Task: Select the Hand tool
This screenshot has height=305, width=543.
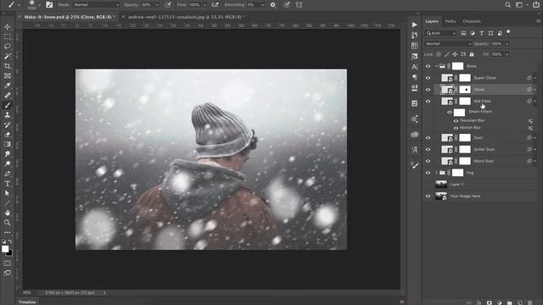Action: 8,213
